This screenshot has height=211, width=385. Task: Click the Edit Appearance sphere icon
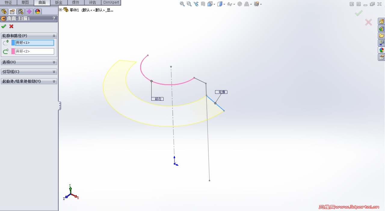[x=240, y=4]
